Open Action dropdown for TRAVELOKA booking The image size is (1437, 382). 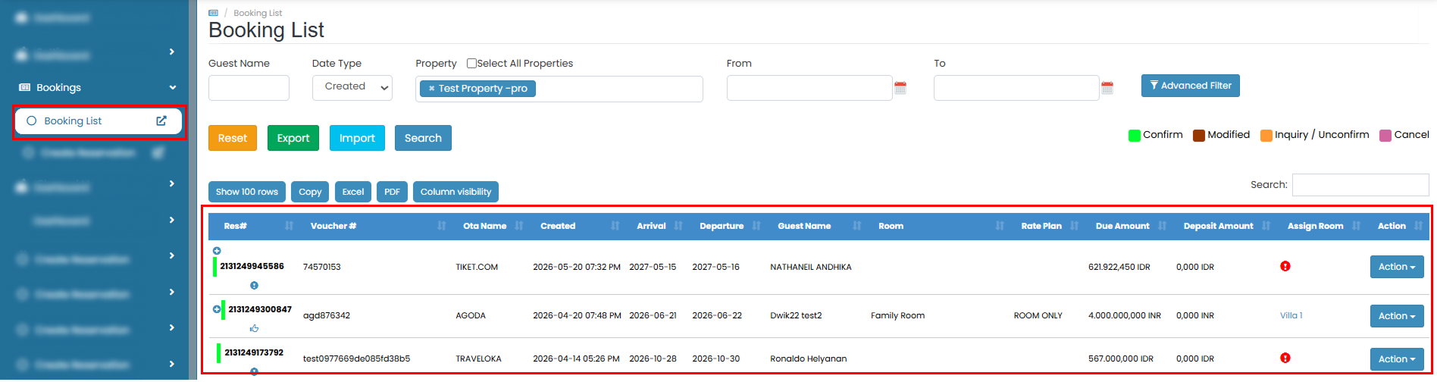[1397, 359]
